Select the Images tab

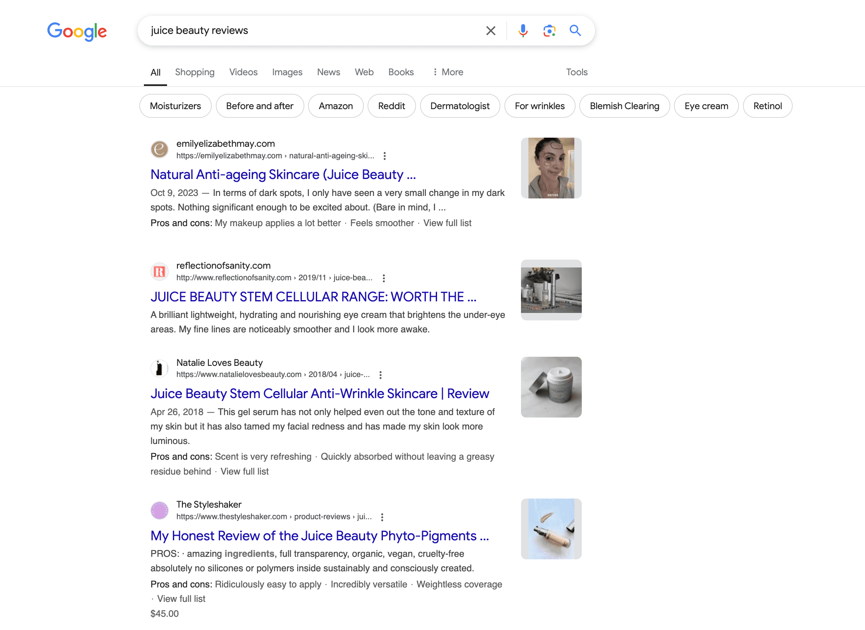[287, 72]
